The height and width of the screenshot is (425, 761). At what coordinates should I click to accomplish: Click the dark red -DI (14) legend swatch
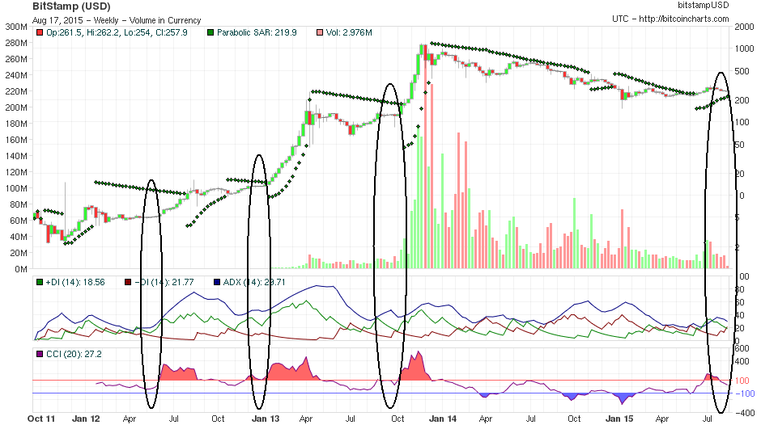(128, 282)
